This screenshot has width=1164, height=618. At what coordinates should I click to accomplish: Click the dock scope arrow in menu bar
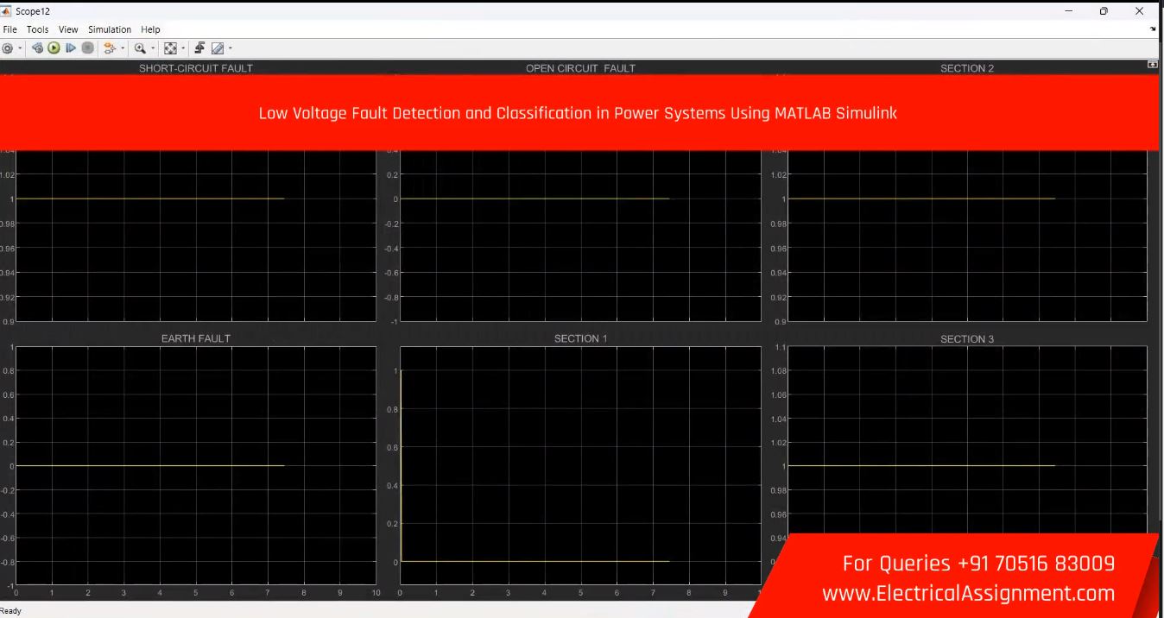pyautogui.click(x=1154, y=29)
